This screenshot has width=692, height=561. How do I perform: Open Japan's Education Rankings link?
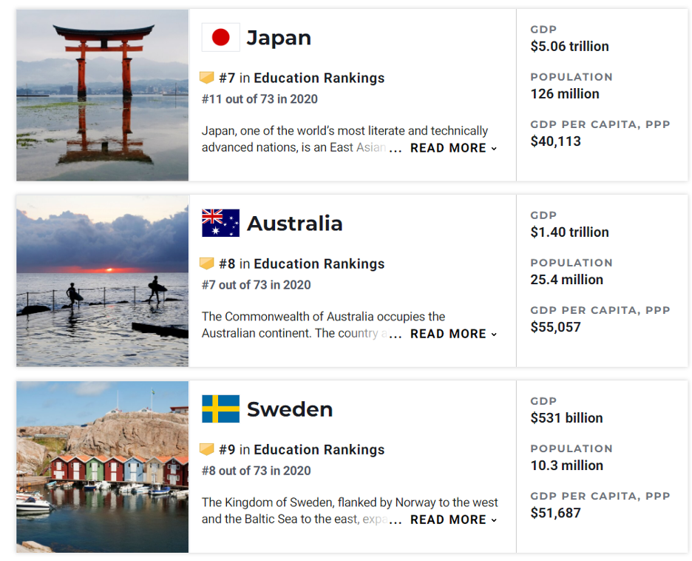tap(319, 78)
